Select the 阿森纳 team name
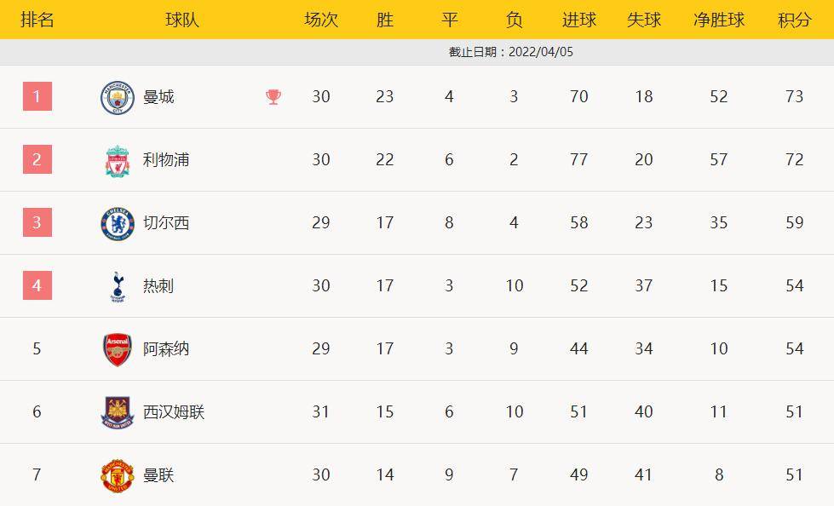The width and height of the screenshot is (834, 506). [x=166, y=349]
